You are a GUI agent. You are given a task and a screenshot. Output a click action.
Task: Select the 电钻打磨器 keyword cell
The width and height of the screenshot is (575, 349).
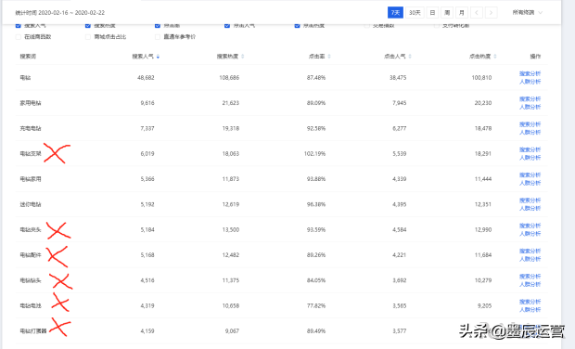coord(33,331)
